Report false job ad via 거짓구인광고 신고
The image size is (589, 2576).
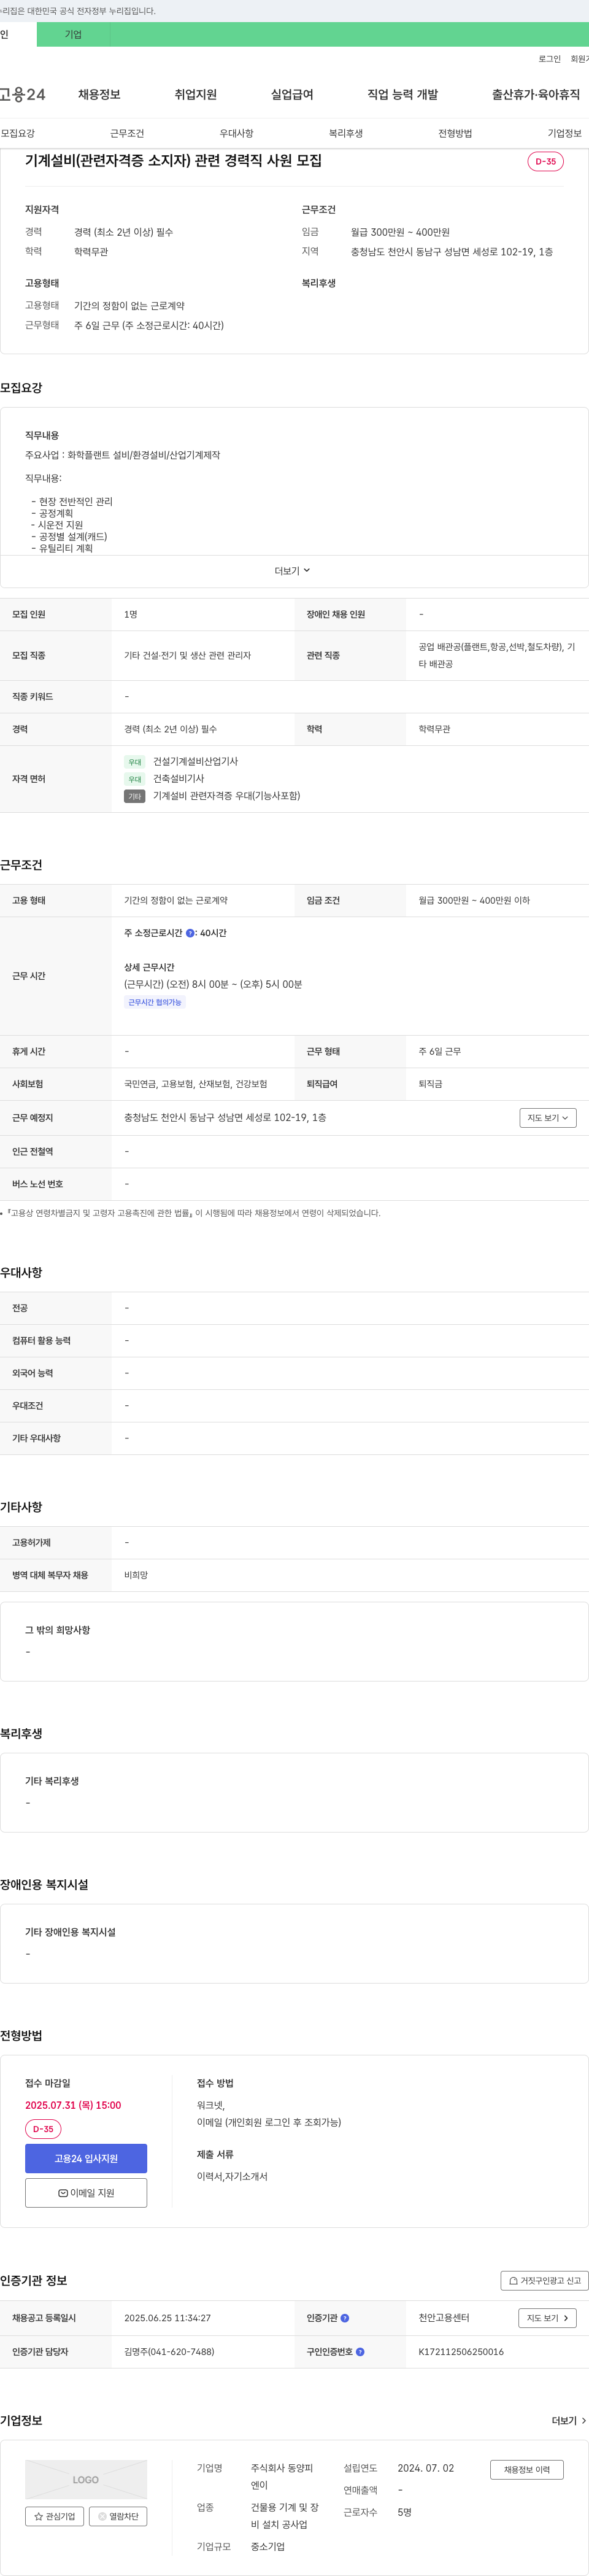[x=544, y=2281]
